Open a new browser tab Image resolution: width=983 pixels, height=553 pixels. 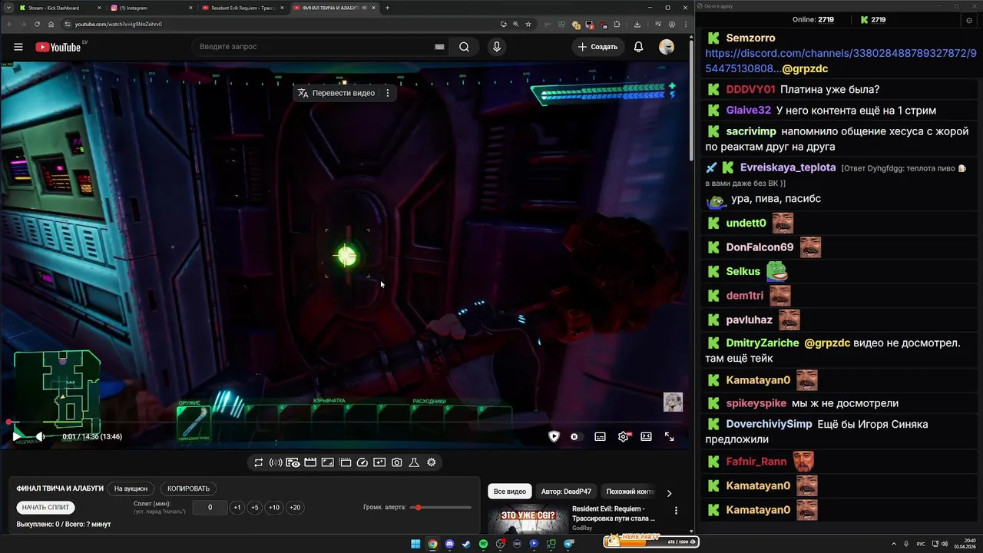click(387, 8)
